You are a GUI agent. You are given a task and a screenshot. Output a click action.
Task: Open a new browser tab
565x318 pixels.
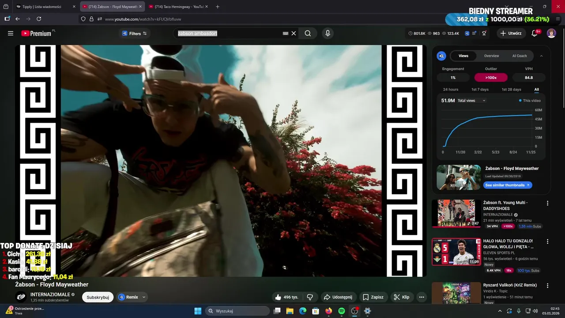point(218,7)
